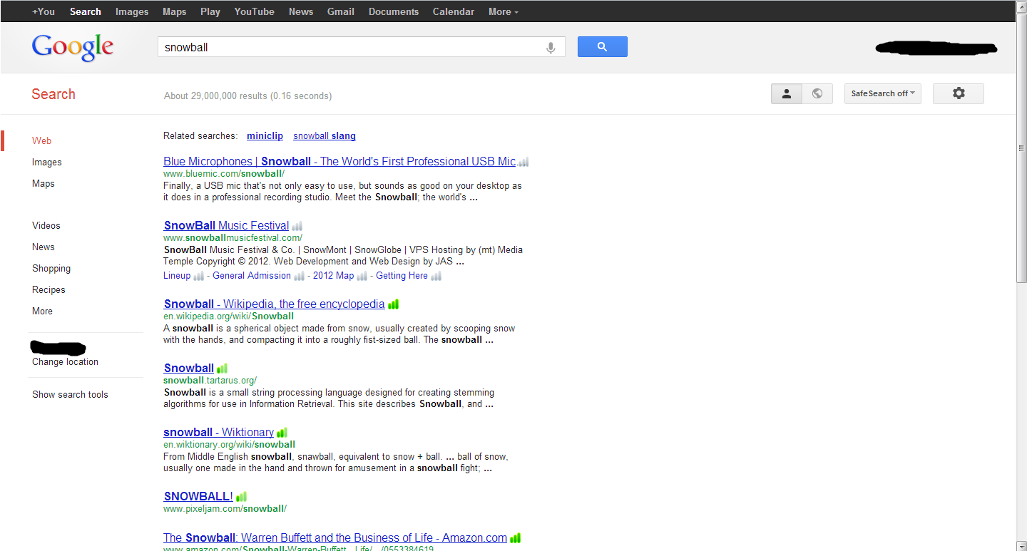The height and width of the screenshot is (551, 1027).
Task: Click rating bars beside tartarus Snowball result
Action: click(223, 369)
